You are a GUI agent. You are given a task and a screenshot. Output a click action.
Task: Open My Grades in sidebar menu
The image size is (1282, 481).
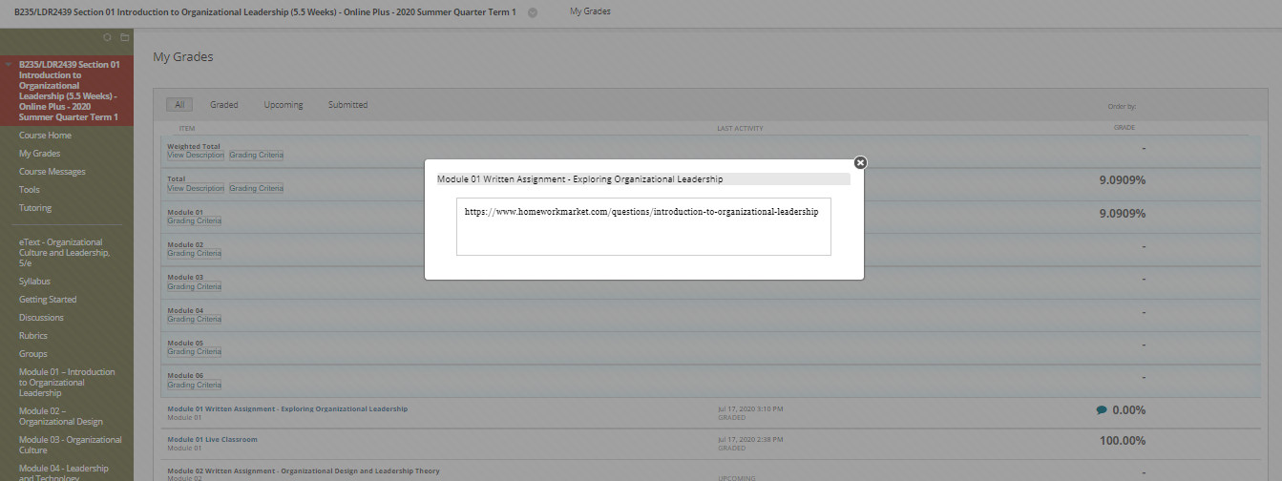click(x=39, y=154)
